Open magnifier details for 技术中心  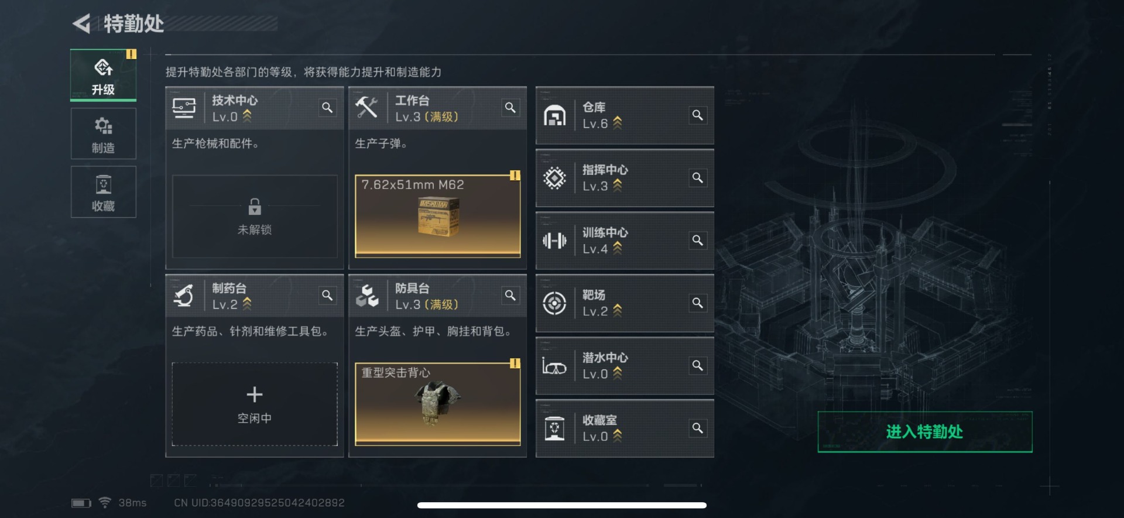[327, 108]
